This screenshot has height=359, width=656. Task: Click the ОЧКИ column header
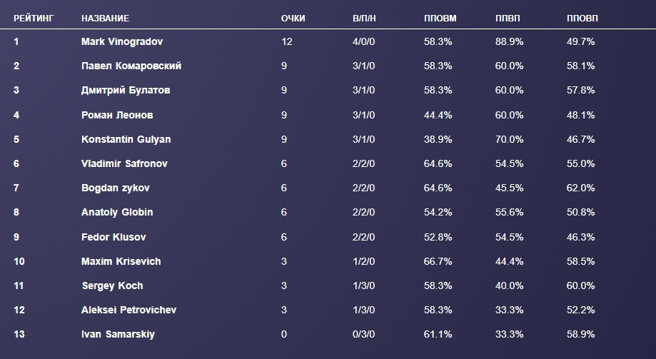[293, 18]
